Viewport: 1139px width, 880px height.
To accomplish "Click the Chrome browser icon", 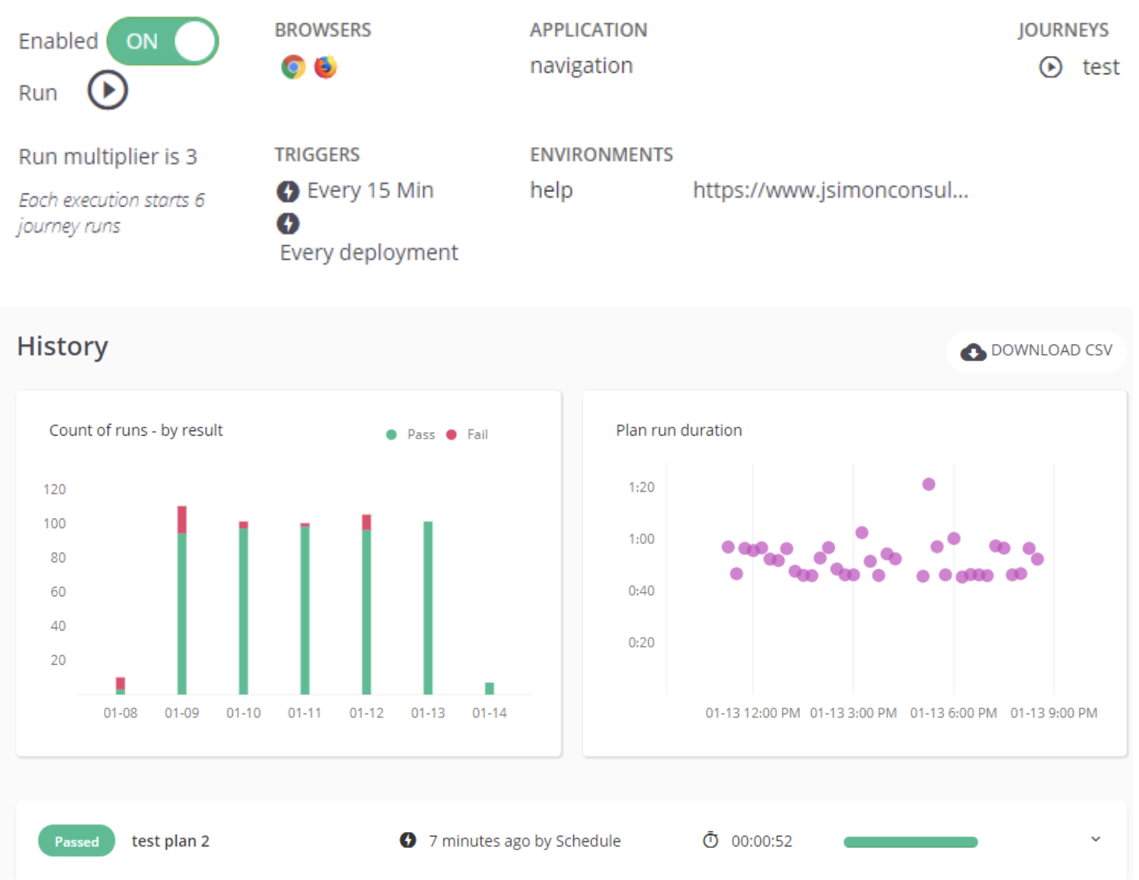I will 293,67.
